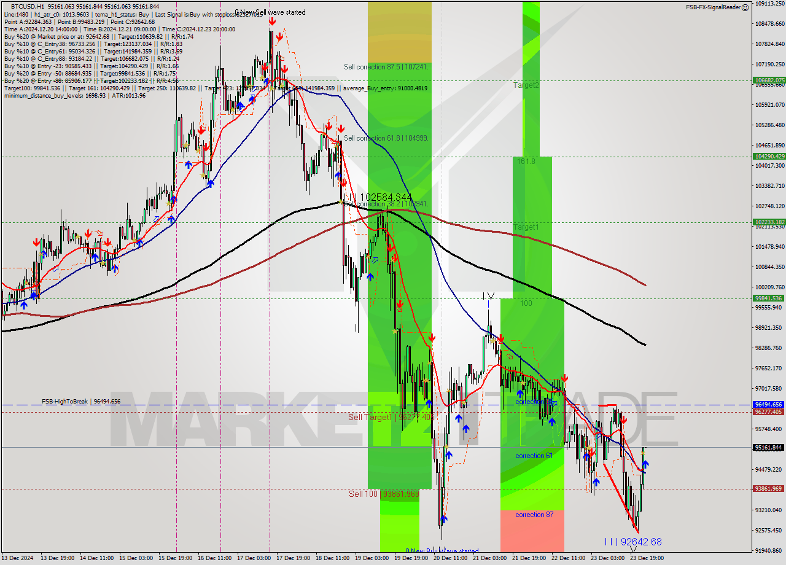Screen dimensions: 786x565
Task: Click the '91940.860' price axis label
Action: (769, 551)
